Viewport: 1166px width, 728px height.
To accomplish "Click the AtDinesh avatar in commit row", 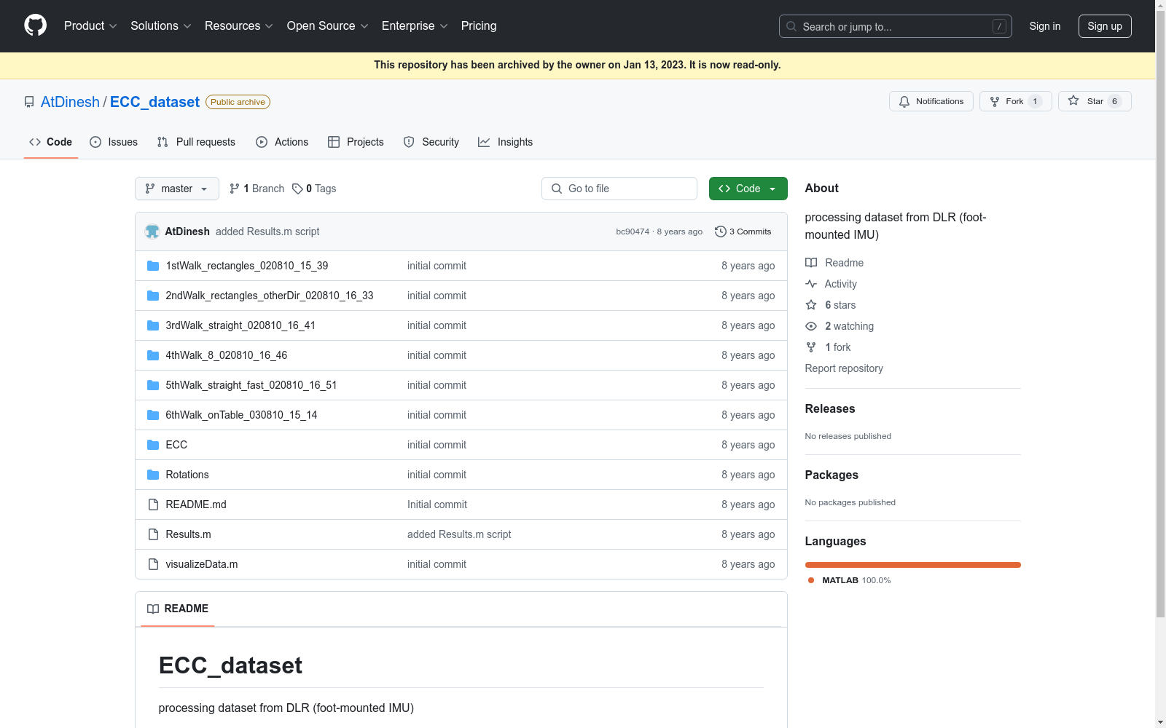I will click(x=152, y=232).
